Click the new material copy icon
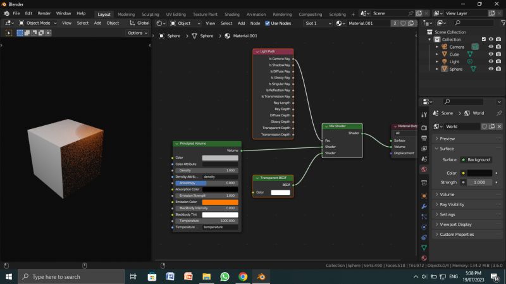This screenshot has height=284, width=506. coord(410,23)
